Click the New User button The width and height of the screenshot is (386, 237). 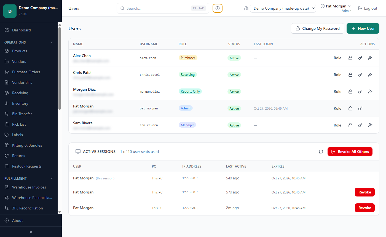click(363, 28)
